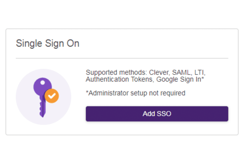Click the word On in the title
The image size is (245, 163).
(x=73, y=43)
